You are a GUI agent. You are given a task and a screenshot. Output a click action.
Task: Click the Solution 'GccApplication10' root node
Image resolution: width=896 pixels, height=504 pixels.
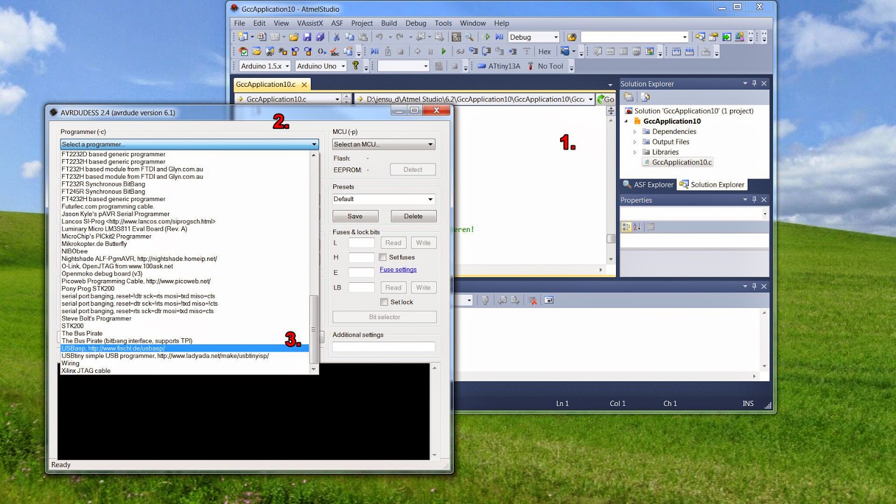(x=689, y=111)
